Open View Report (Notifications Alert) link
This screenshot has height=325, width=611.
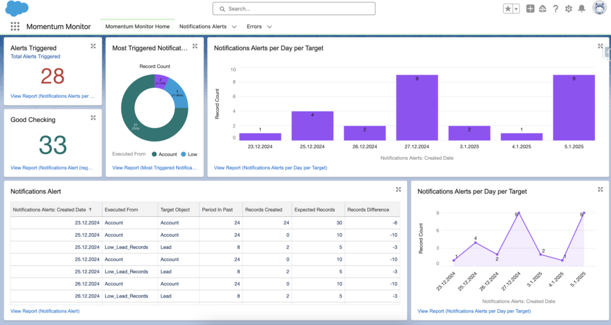45,311
